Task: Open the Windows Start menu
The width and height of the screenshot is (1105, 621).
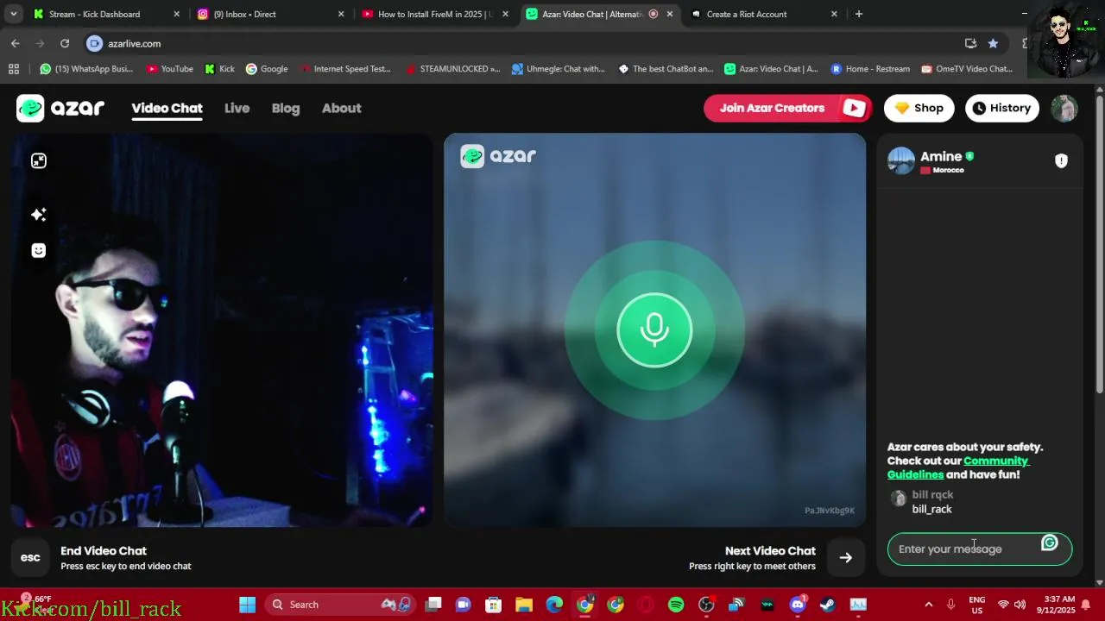Action: [247, 605]
